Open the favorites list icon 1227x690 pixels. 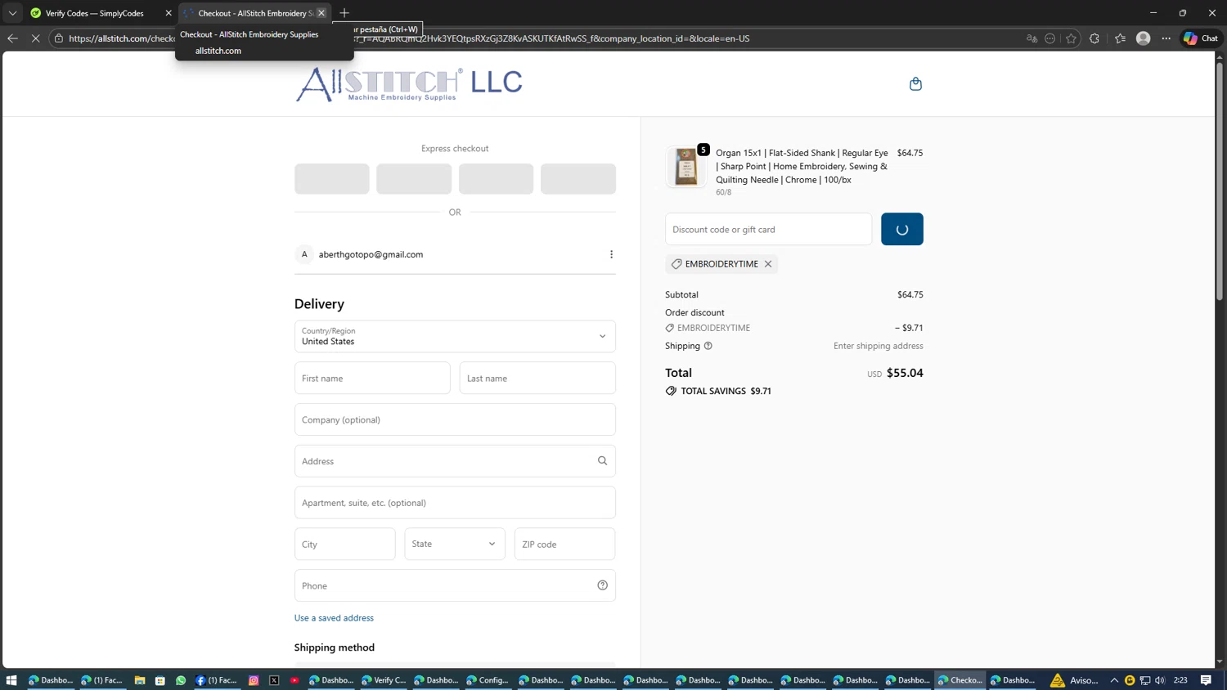point(1120,38)
